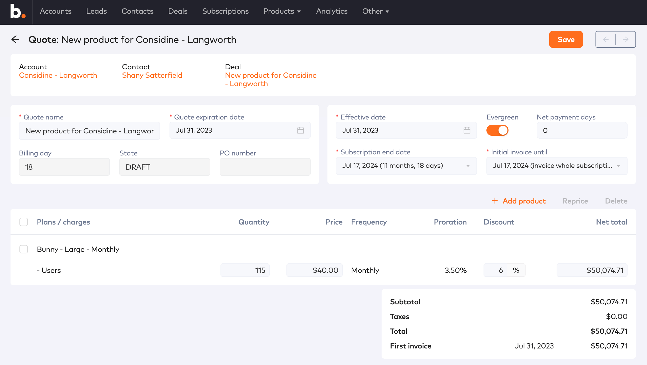Click the Bunny logo in top navigation

pos(17,11)
